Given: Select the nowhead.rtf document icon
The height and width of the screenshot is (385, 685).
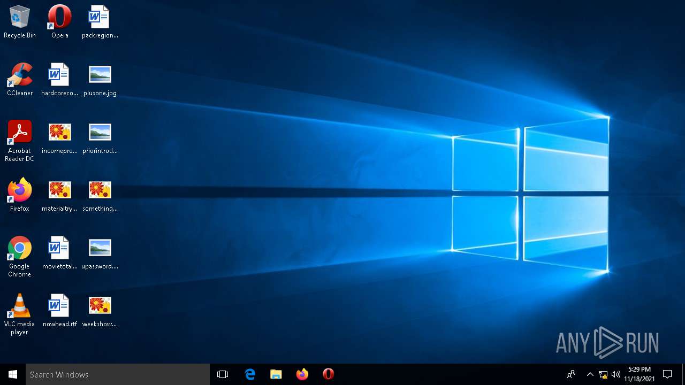Looking at the screenshot, I should tap(60, 311).
